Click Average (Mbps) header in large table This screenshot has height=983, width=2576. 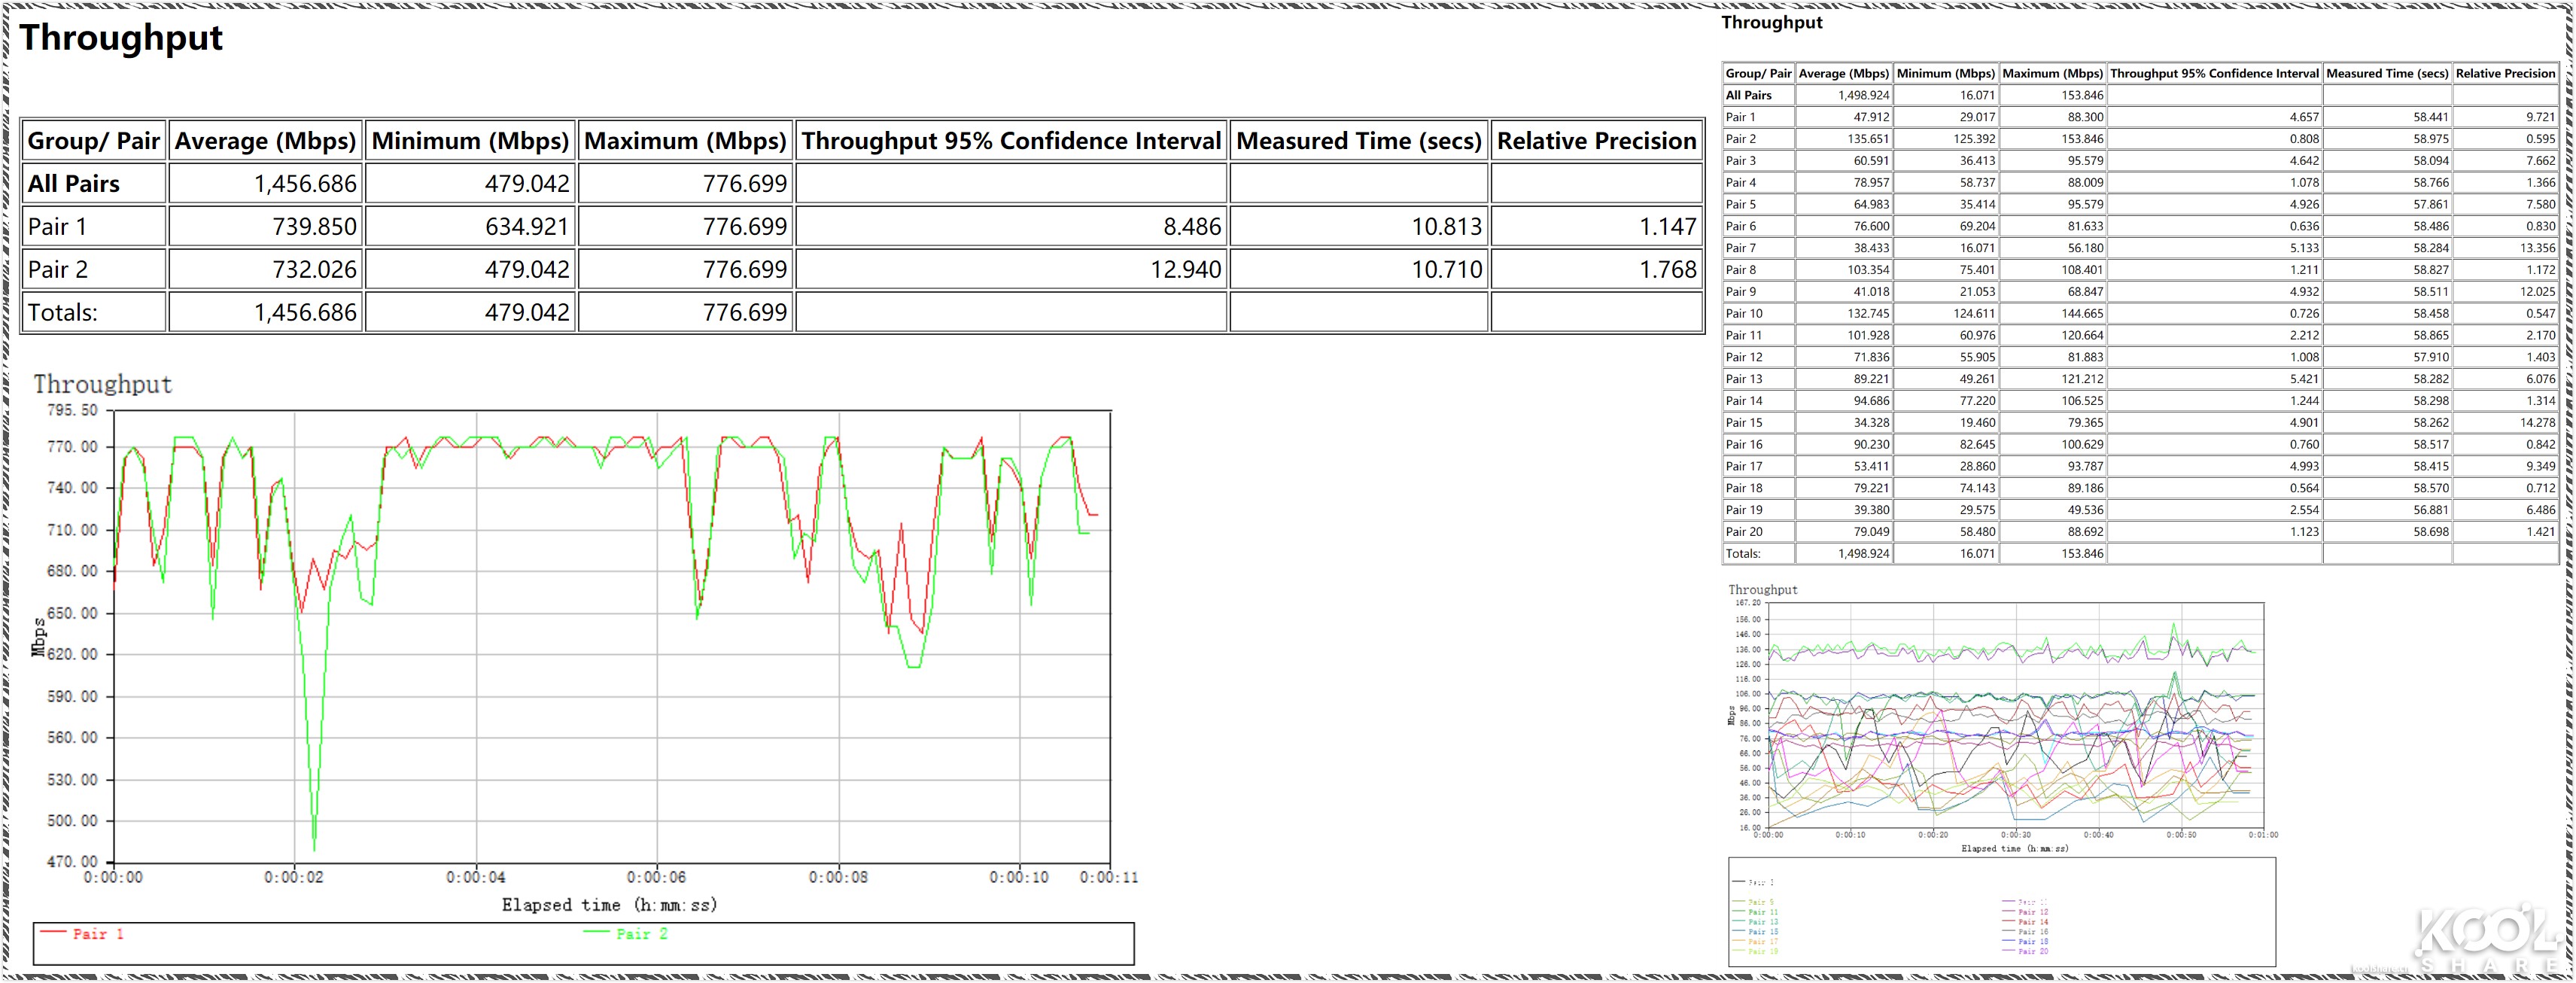point(265,141)
